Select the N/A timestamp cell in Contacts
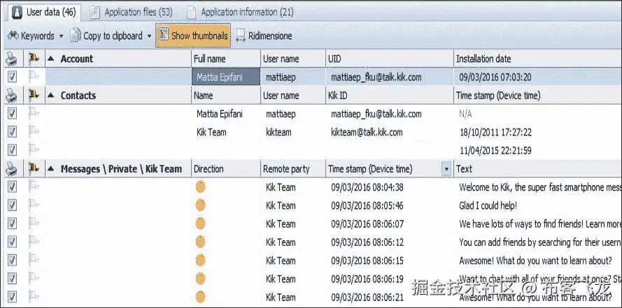The image size is (622, 308). tap(465, 114)
